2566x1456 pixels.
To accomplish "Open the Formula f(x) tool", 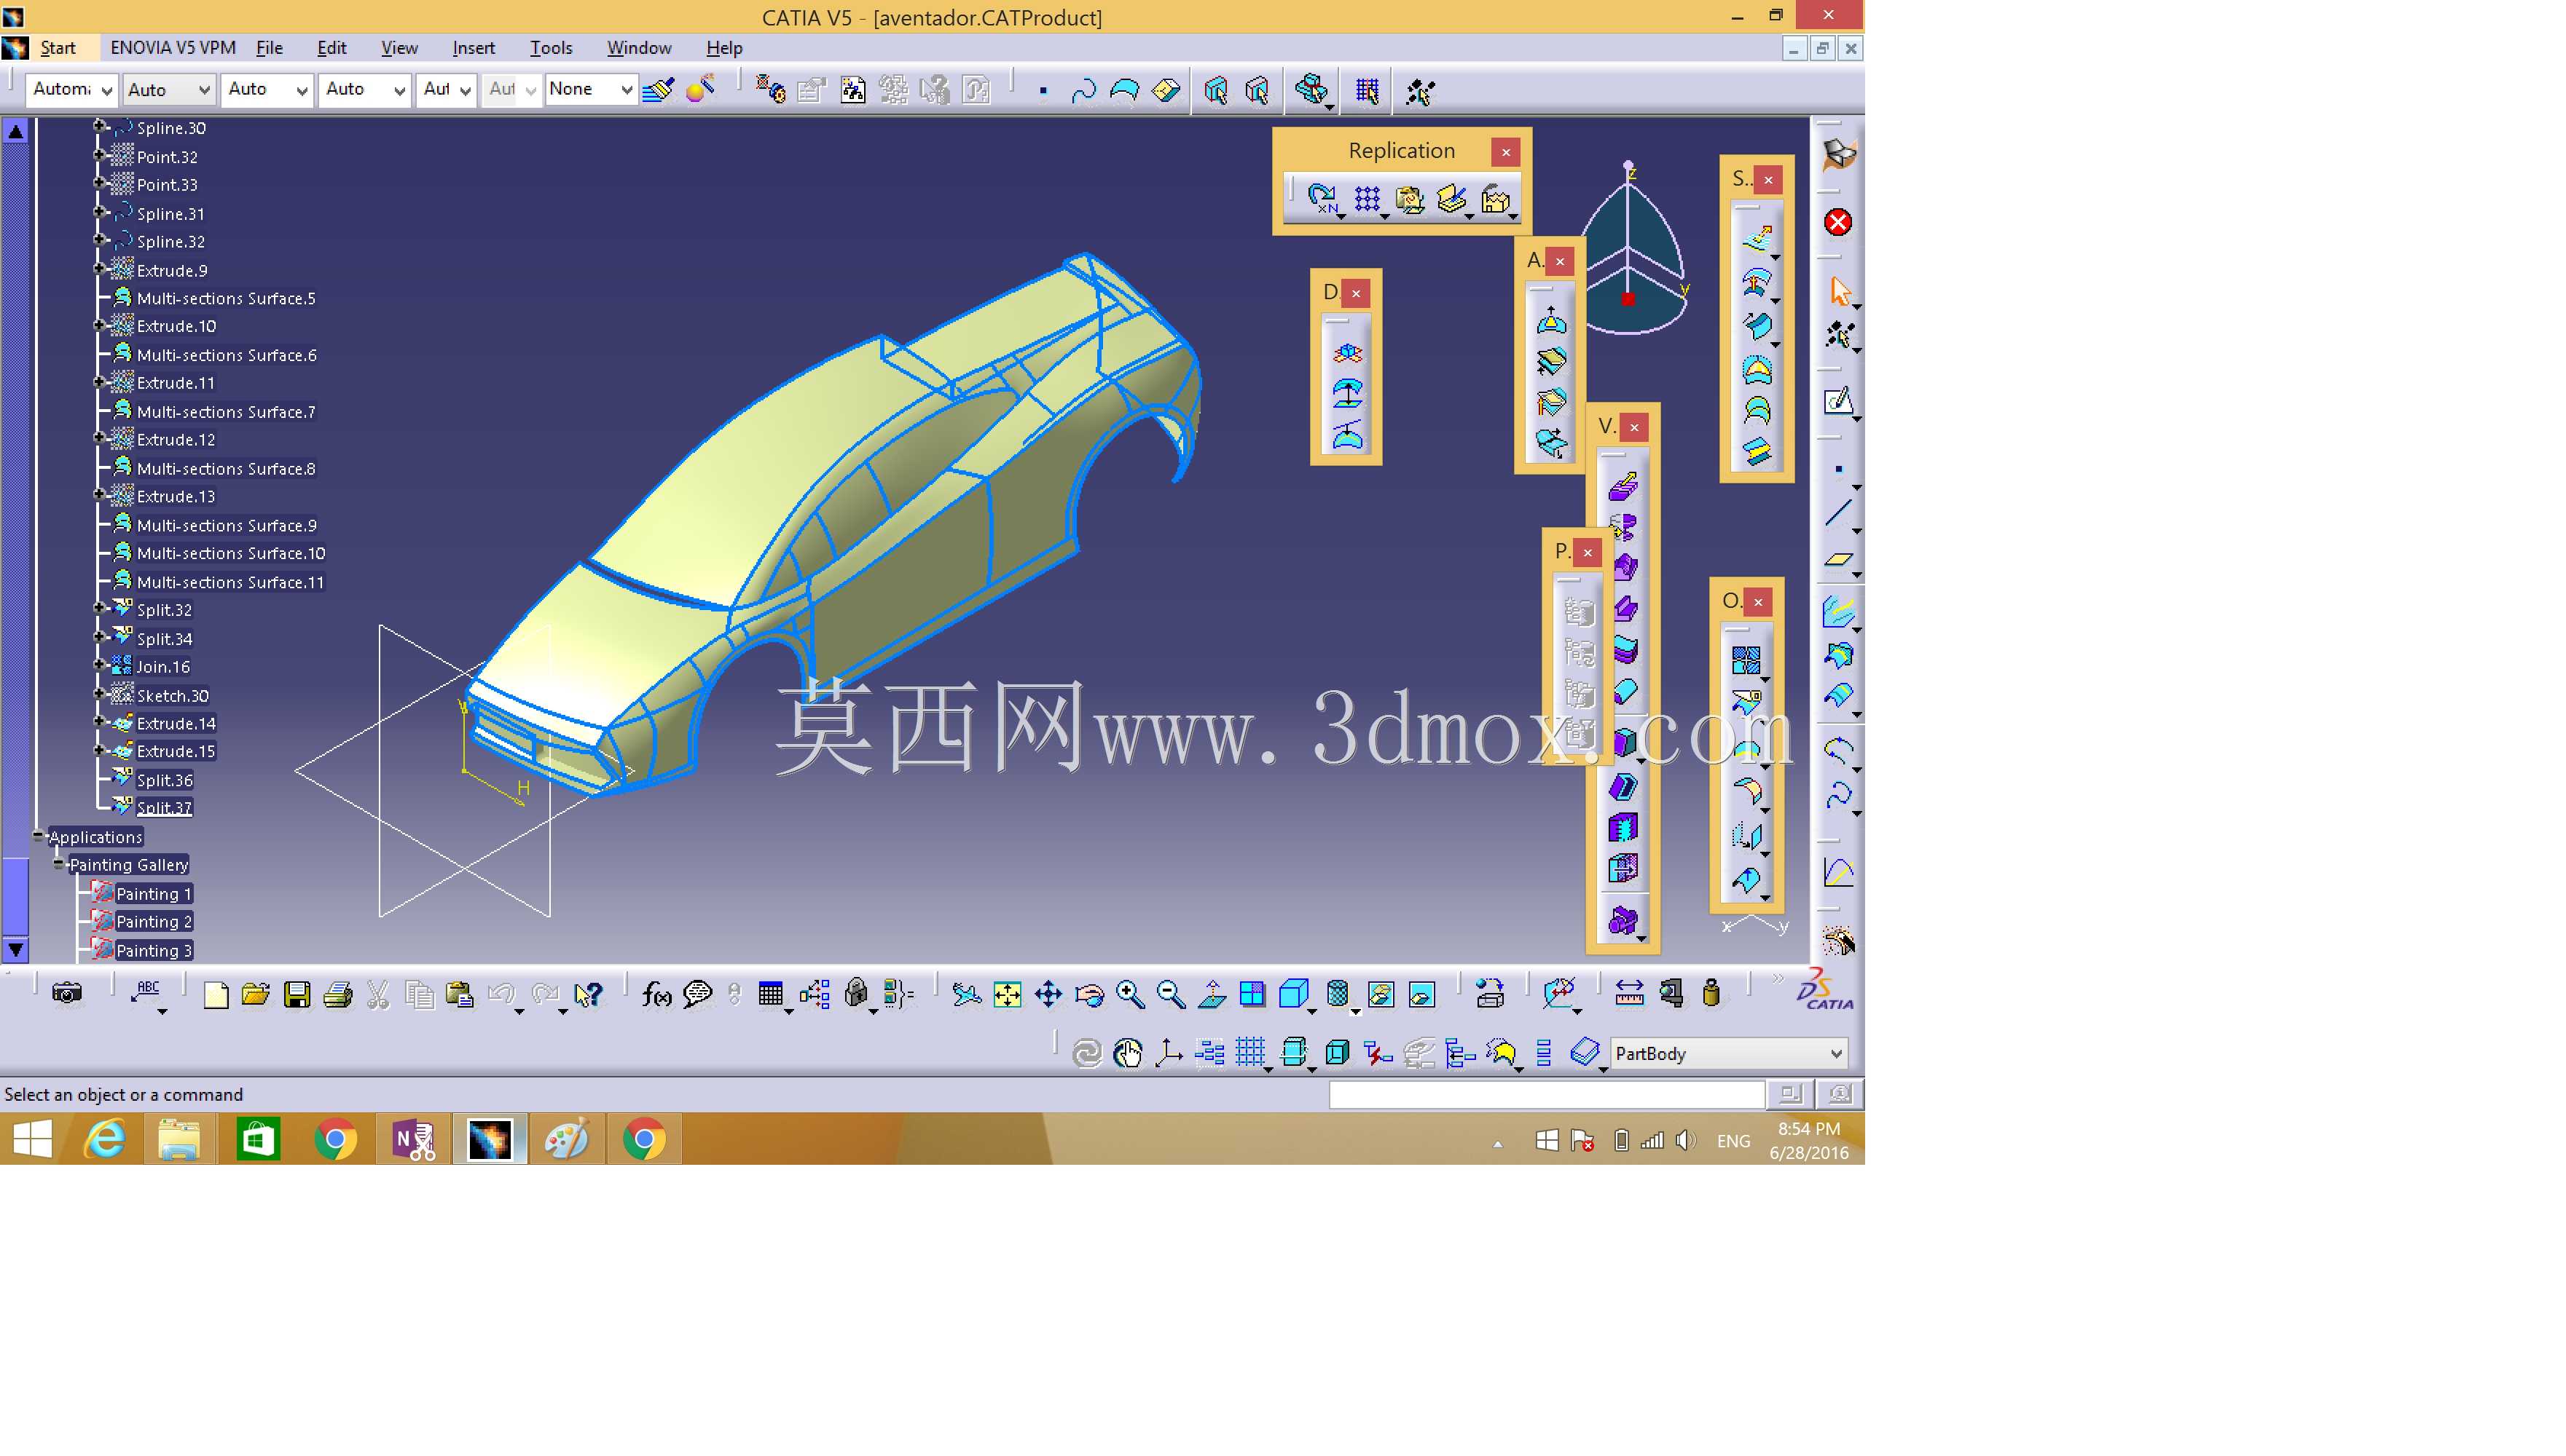I will 656,994.
